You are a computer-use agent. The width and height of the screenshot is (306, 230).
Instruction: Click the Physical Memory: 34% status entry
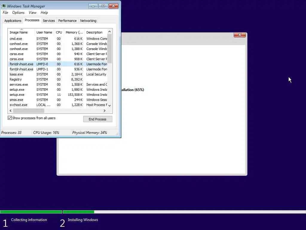click(90, 133)
